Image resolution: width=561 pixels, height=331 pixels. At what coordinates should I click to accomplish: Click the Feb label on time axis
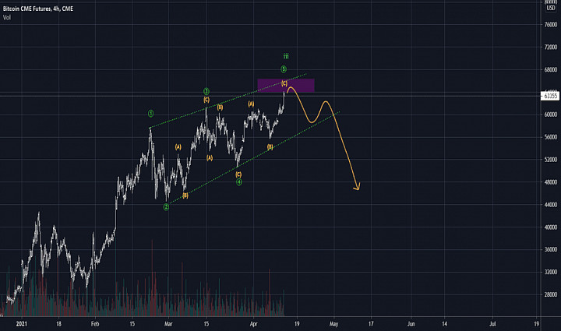95,324
